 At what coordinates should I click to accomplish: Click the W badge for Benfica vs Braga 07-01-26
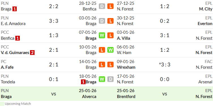click(102, 35)
